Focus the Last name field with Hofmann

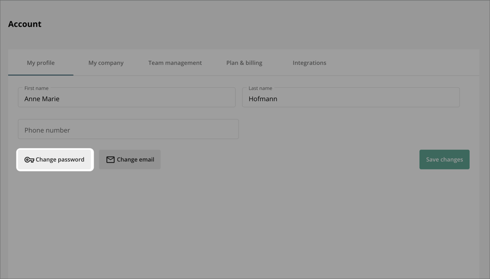pos(351,98)
